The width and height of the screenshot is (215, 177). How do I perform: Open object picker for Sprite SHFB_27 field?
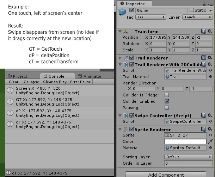tap(211, 135)
